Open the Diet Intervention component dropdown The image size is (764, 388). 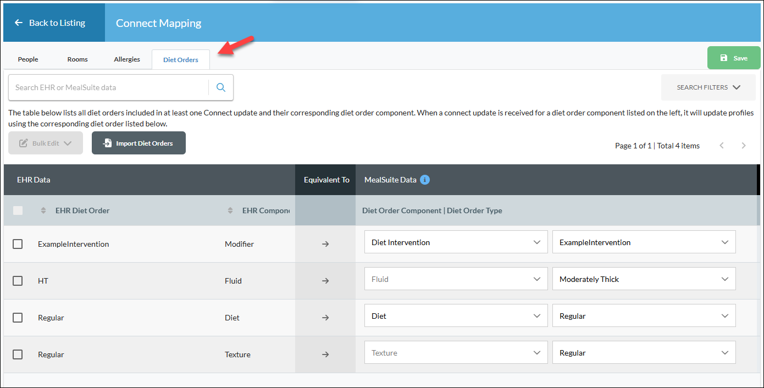[x=456, y=242]
